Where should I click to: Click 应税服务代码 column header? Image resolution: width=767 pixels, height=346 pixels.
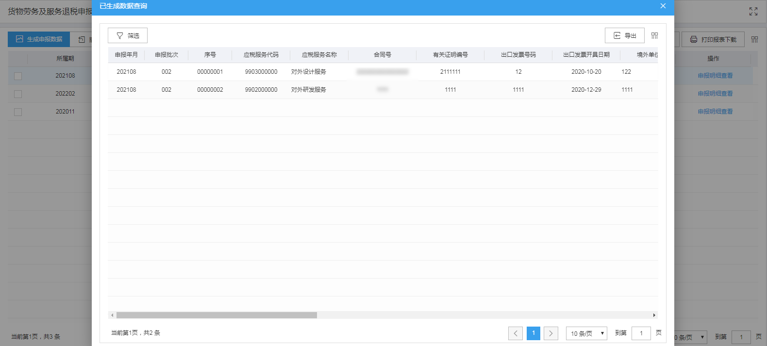[261, 55]
